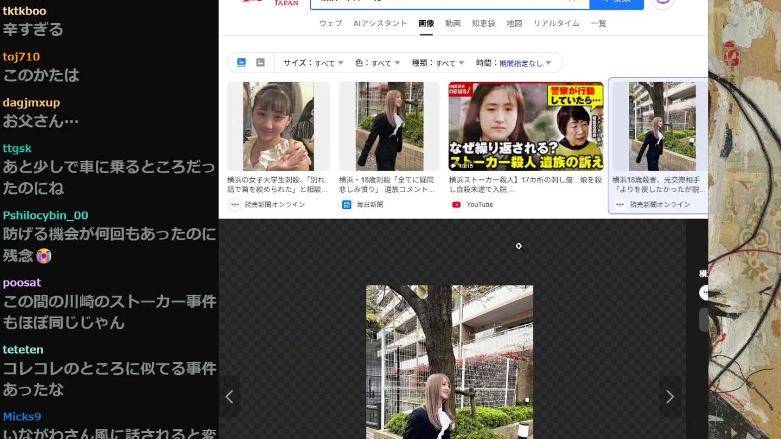781x439 pixels.
Task: Click the 読売新聞オンライン source under first result
Action: 275,205
